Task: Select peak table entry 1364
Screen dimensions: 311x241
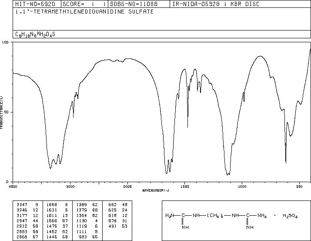Action: [x=81, y=215]
